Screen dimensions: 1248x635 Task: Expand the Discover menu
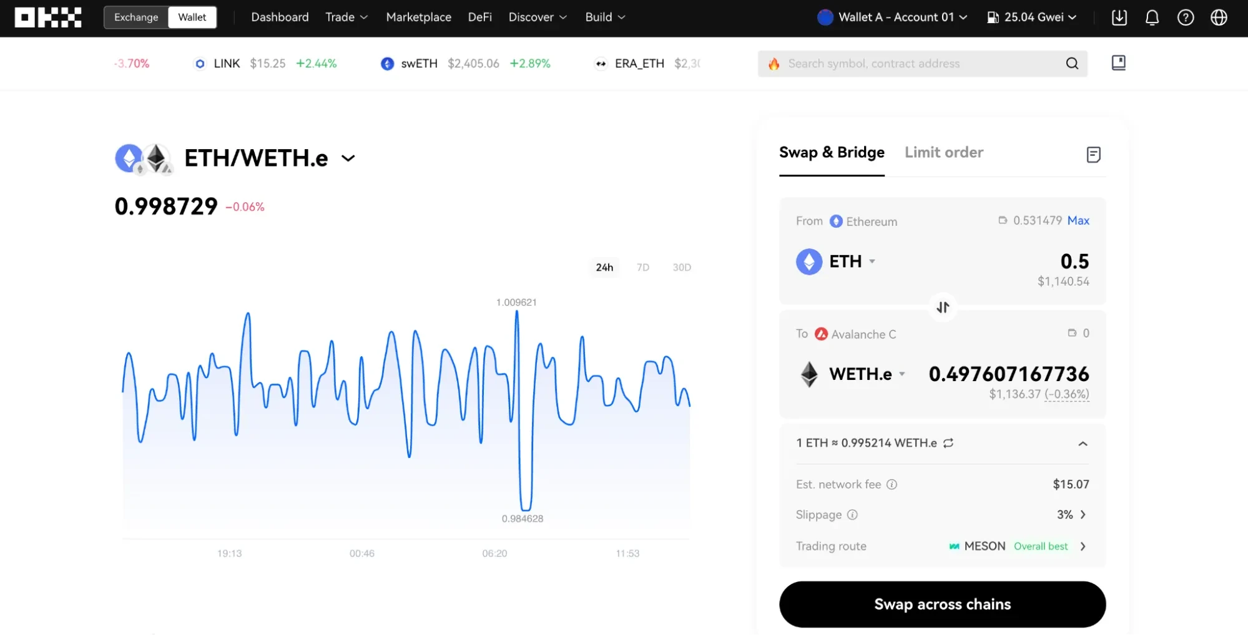coord(538,17)
